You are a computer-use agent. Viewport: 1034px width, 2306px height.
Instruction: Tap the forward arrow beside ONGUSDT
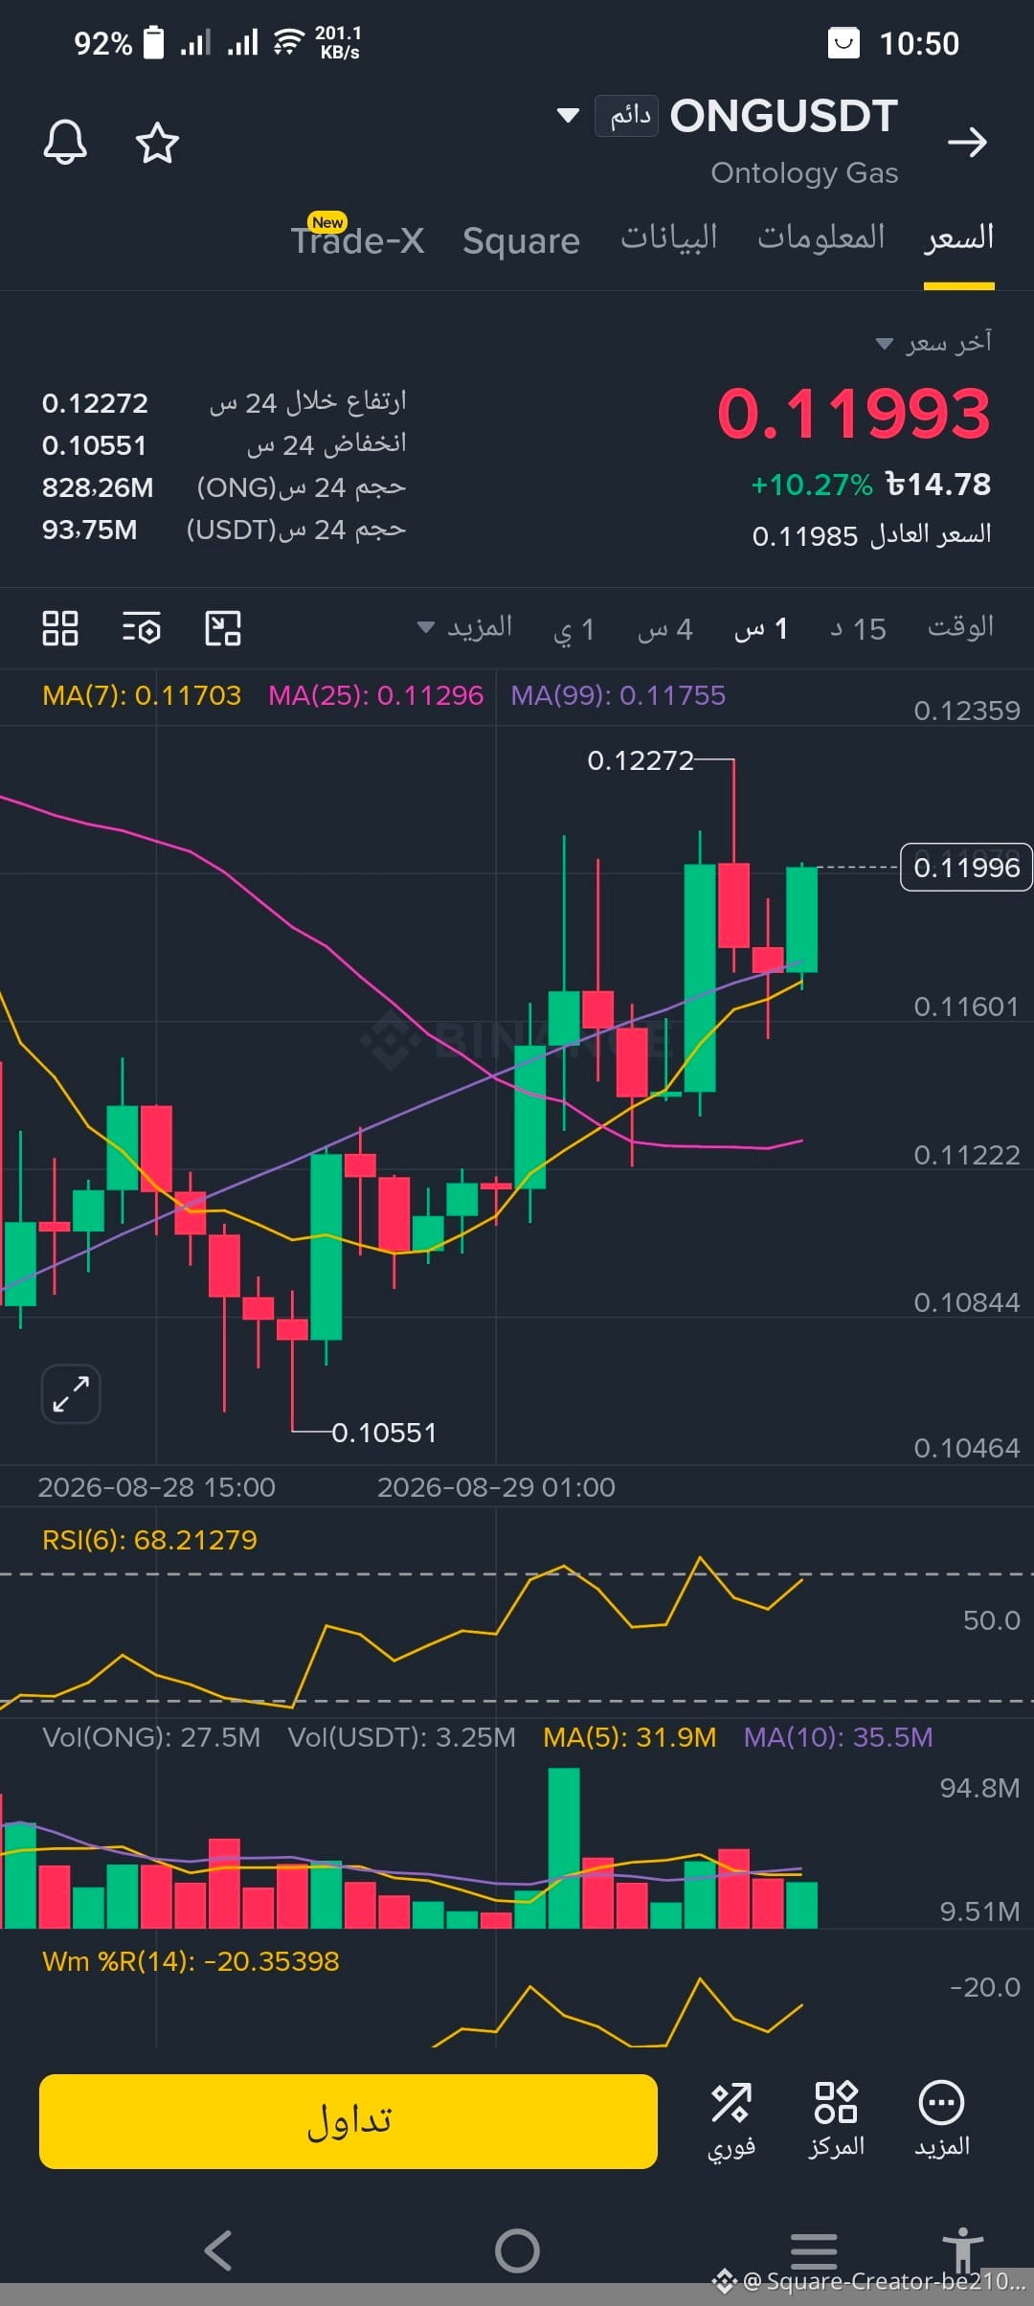coord(967,143)
